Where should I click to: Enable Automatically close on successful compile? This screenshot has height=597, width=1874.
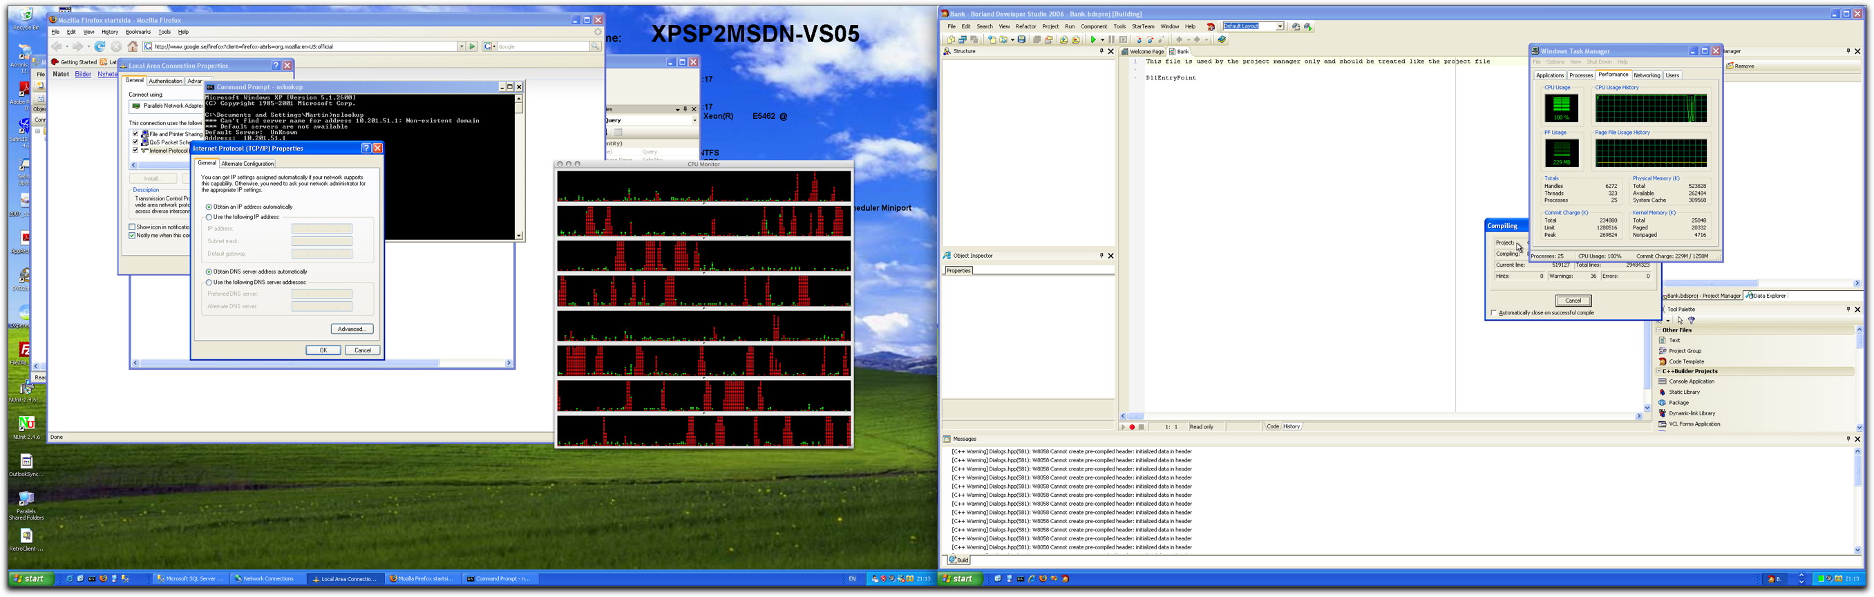coord(1493,313)
